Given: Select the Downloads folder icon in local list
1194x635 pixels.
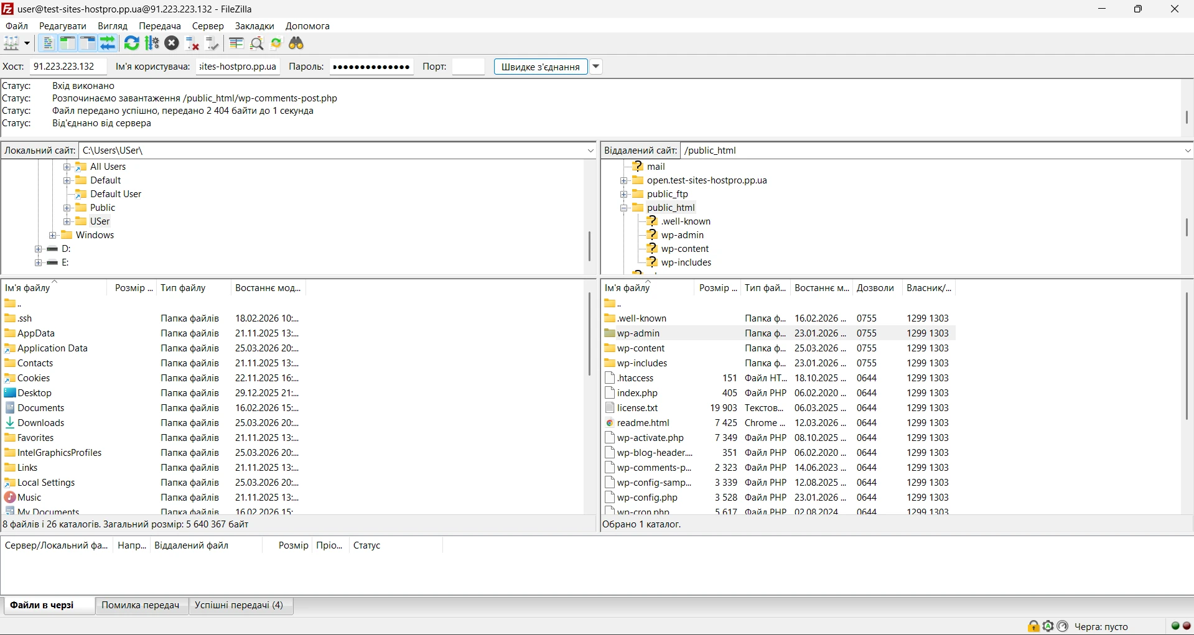Looking at the screenshot, I should pyautogui.click(x=10, y=423).
